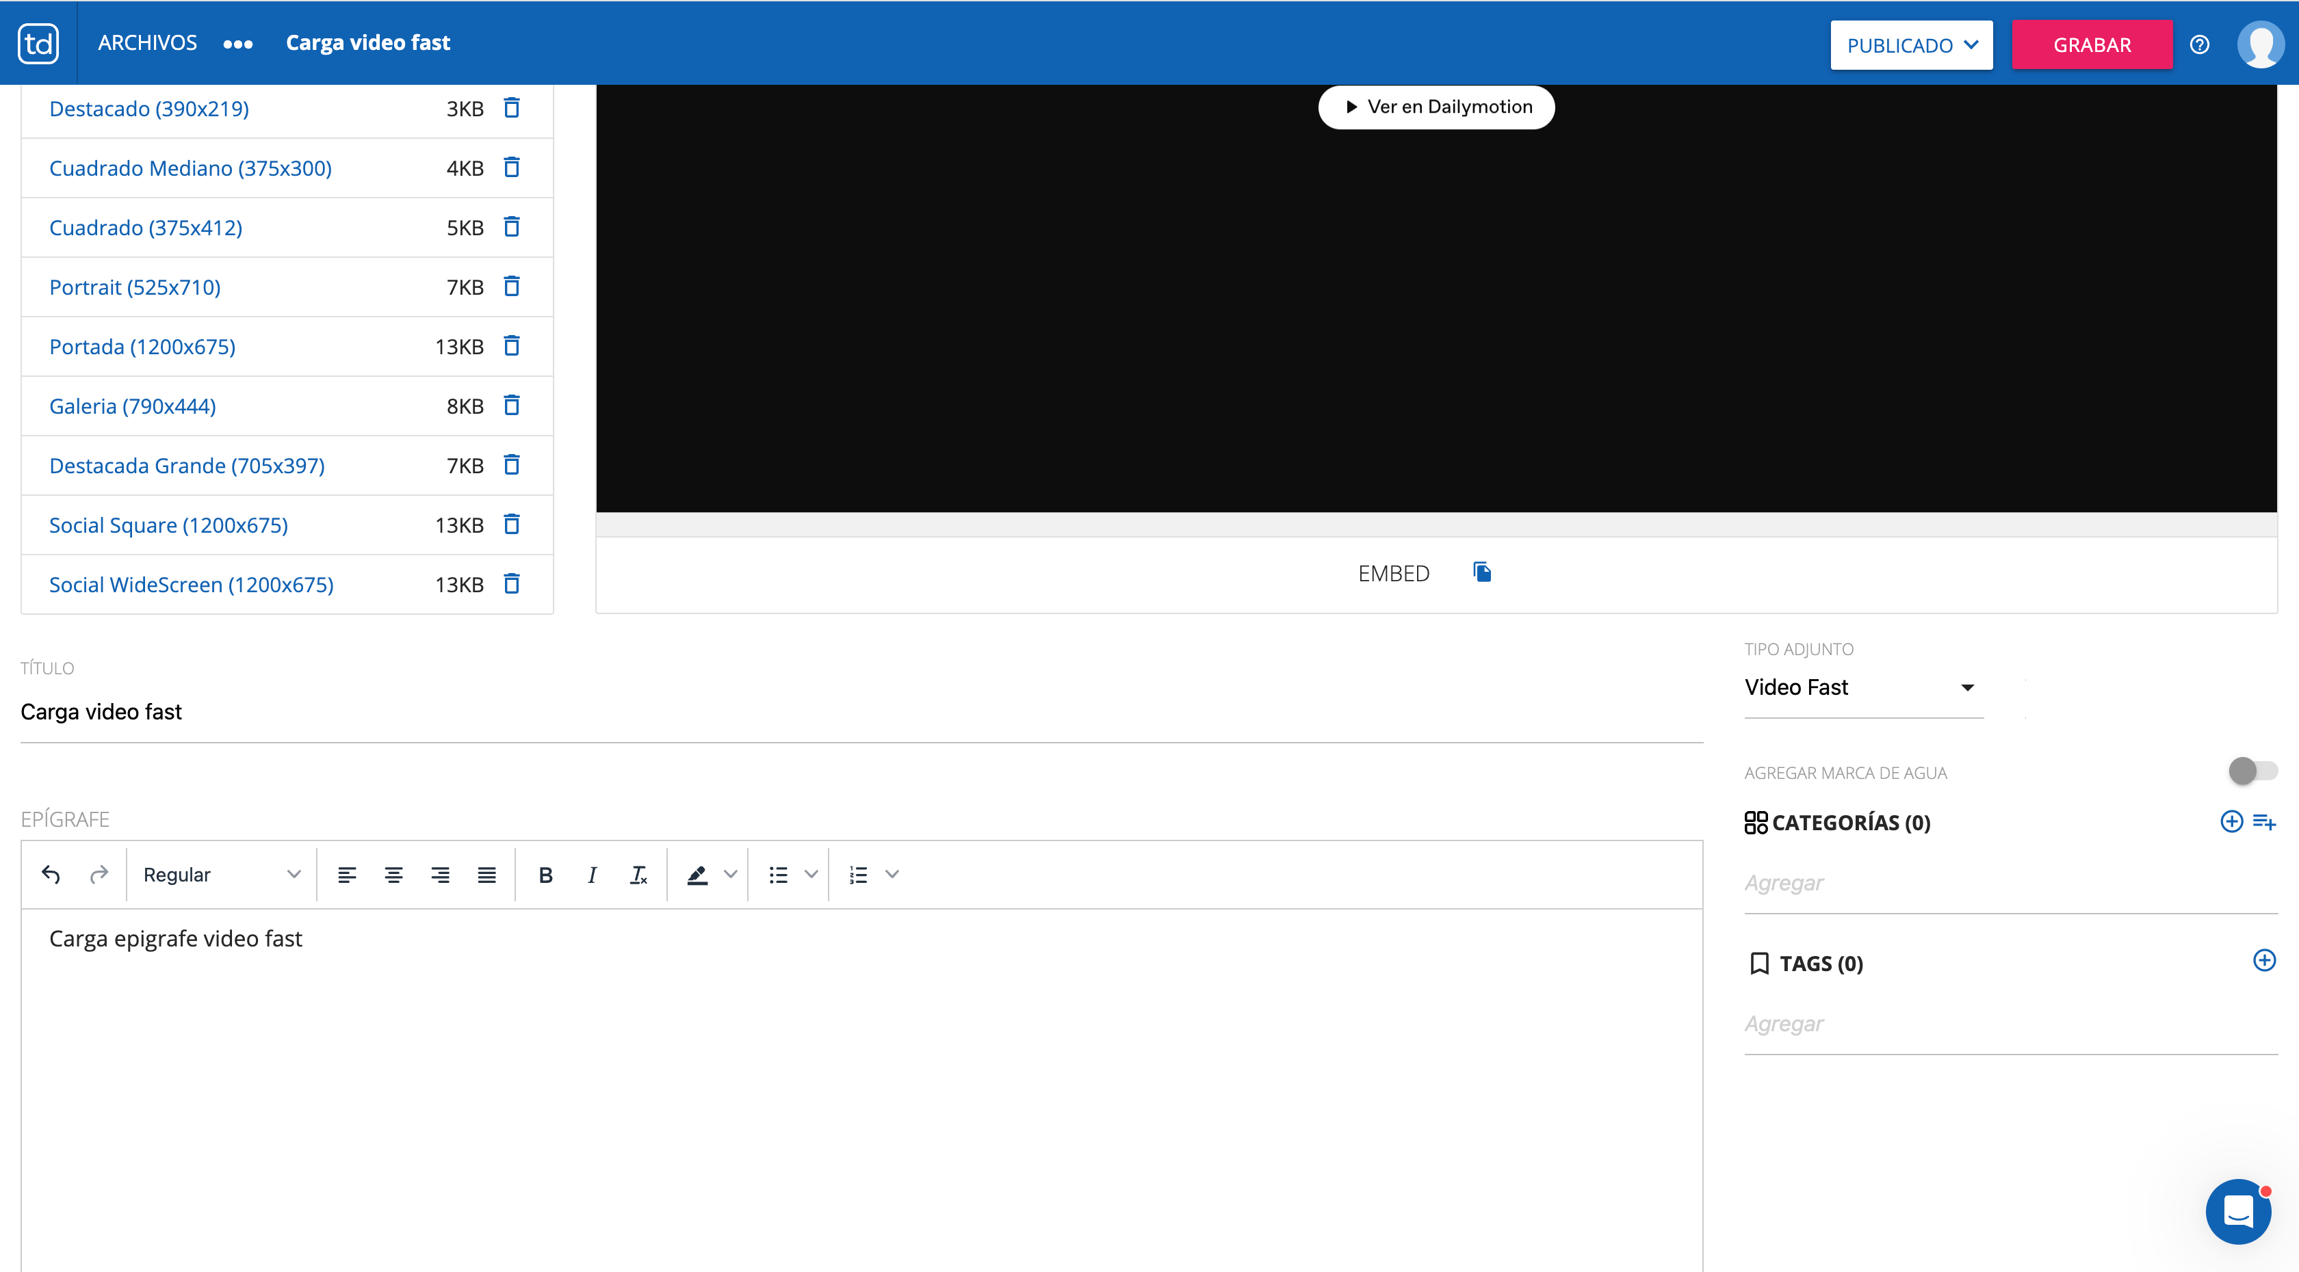Open the categories list-add icon
Screen dimensions: 2299x1272
(2264, 821)
